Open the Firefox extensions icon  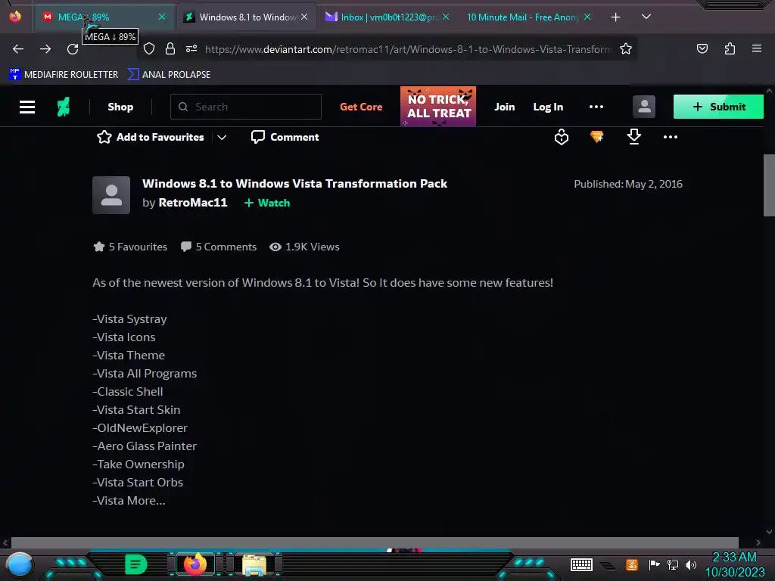tap(730, 48)
